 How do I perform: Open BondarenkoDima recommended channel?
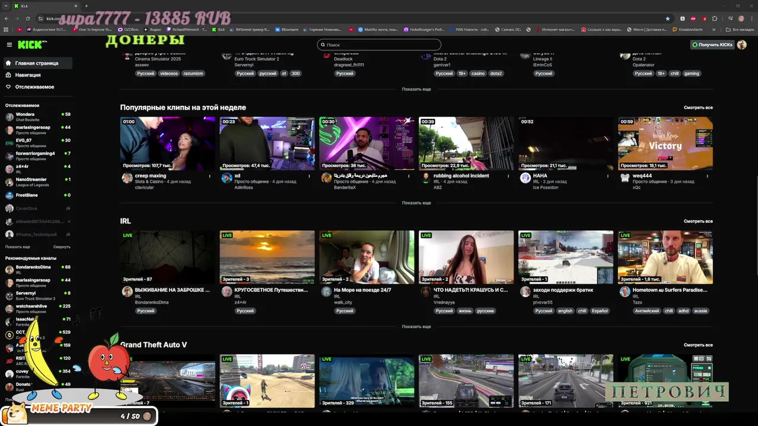tap(38, 269)
